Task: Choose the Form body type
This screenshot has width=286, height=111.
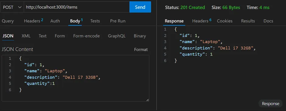Action: point(60,36)
